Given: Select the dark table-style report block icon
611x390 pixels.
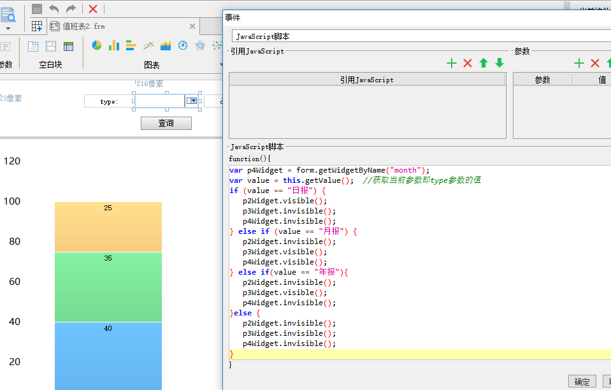Looking at the screenshot, I should [x=69, y=47].
